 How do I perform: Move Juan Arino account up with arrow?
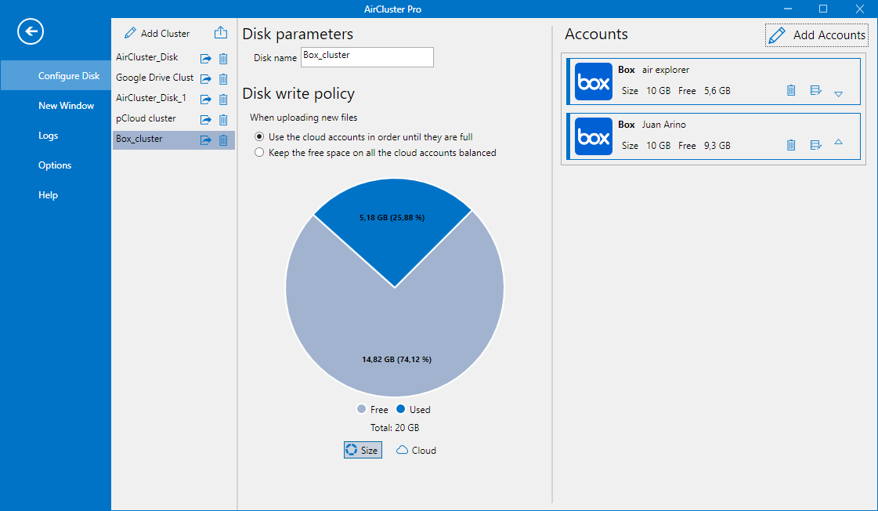tap(838, 143)
